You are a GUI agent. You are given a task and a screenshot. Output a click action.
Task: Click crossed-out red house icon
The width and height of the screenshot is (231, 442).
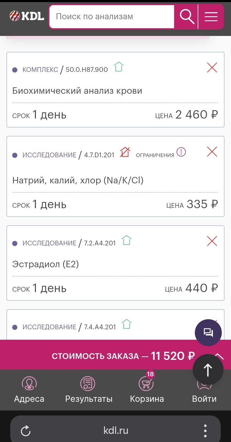[125, 152]
